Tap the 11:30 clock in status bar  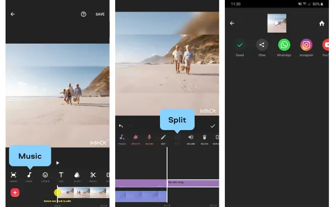click(x=235, y=4)
